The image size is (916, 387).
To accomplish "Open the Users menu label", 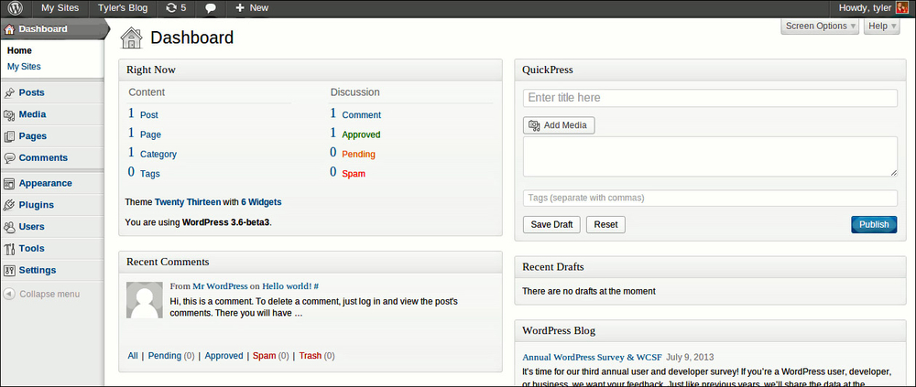I will coord(31,227).
